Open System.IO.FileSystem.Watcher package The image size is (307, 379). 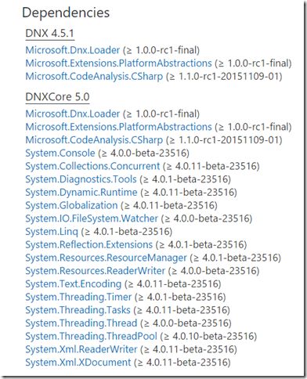pos(92,218)
